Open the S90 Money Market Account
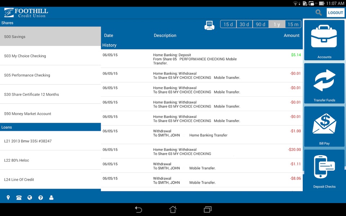 click(x=50, y=113)
